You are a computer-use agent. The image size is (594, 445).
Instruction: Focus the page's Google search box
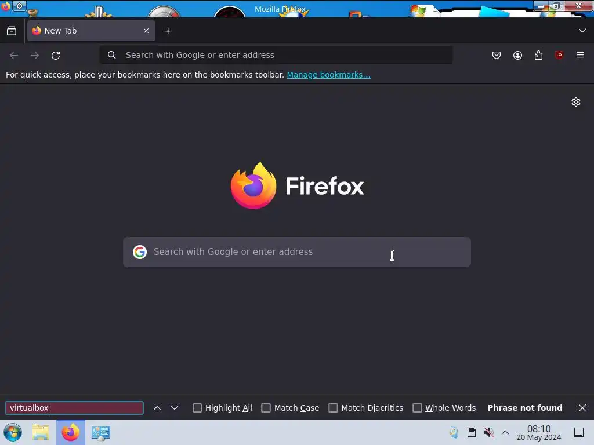[297, 252]
